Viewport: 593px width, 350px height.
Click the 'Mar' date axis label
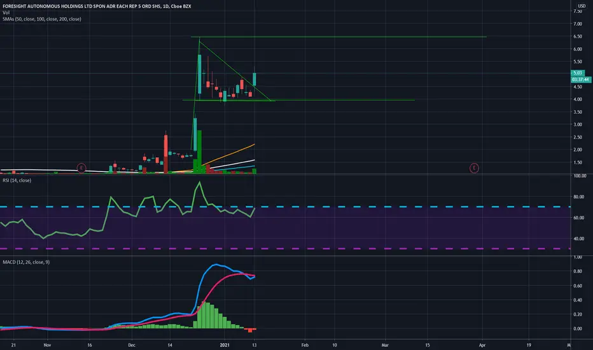click(385, 345)
